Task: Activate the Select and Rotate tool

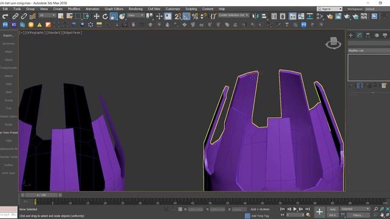Action: [105, 16]
